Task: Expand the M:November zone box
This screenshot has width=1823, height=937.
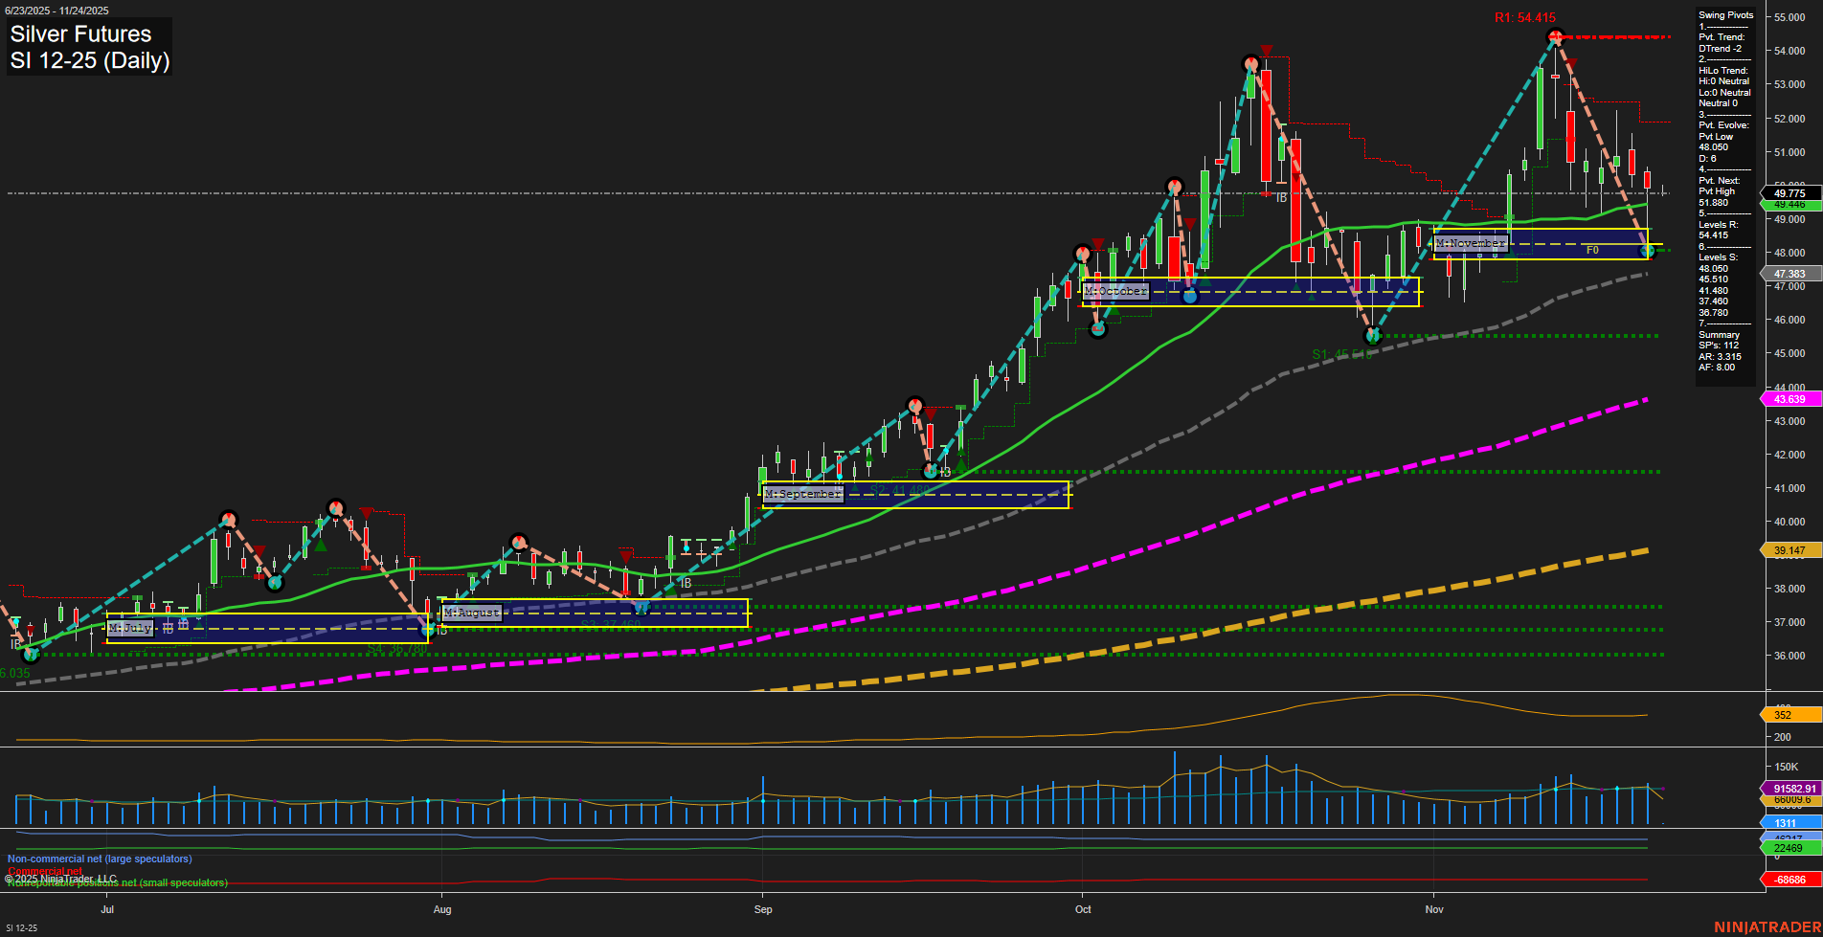Action: [1470, 243]
